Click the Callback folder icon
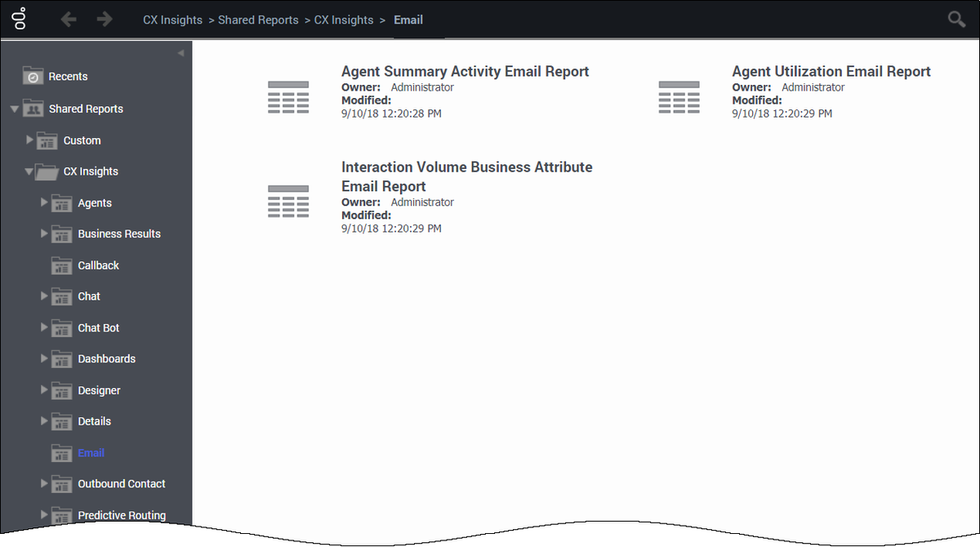The width and height of the screenshot is (980, 547). click(x=62, y=265)
